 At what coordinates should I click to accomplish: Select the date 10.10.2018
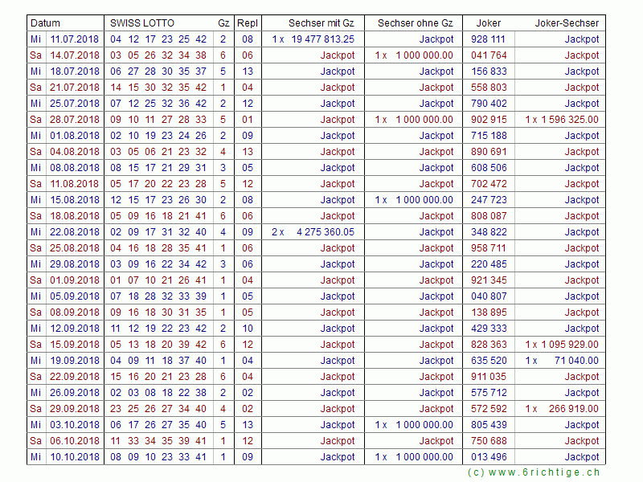click(x=75, y=457)
